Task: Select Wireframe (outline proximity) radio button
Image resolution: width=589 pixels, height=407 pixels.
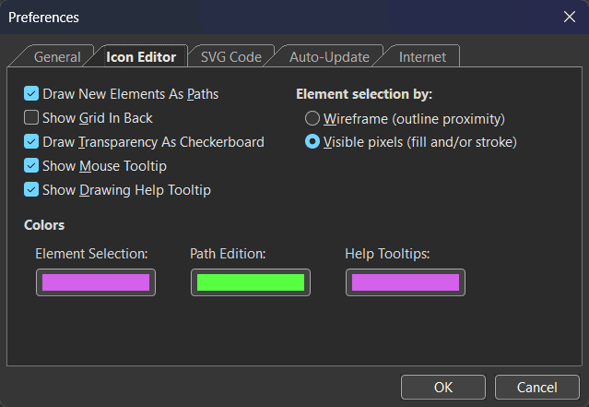Action: pos(312,118)
